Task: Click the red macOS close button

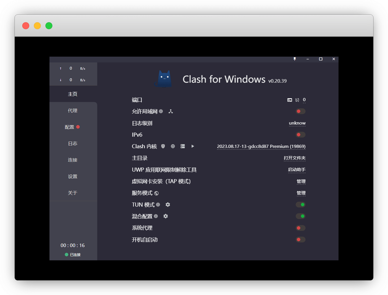Action: pos(26,26)
